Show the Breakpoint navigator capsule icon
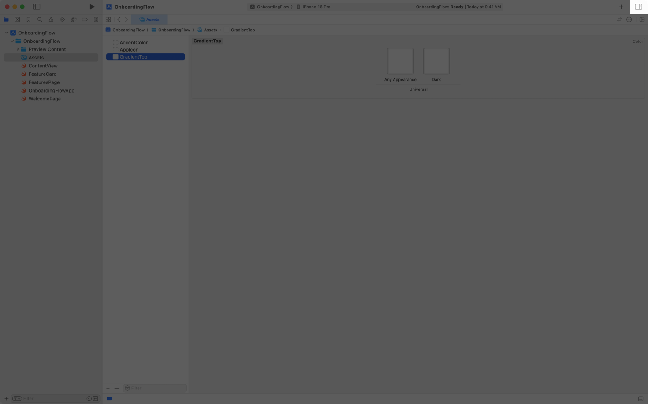 coord(85,19)
